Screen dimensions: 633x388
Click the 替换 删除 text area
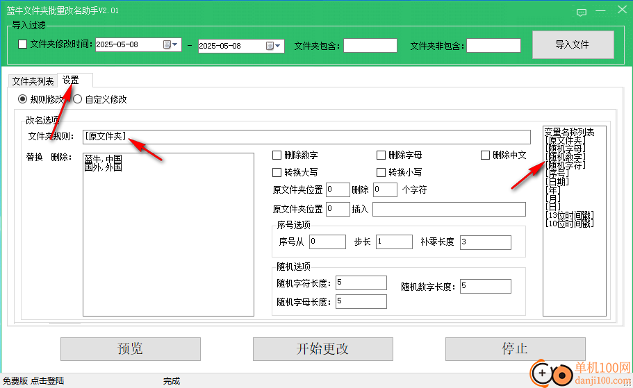[x=168, y=235]
